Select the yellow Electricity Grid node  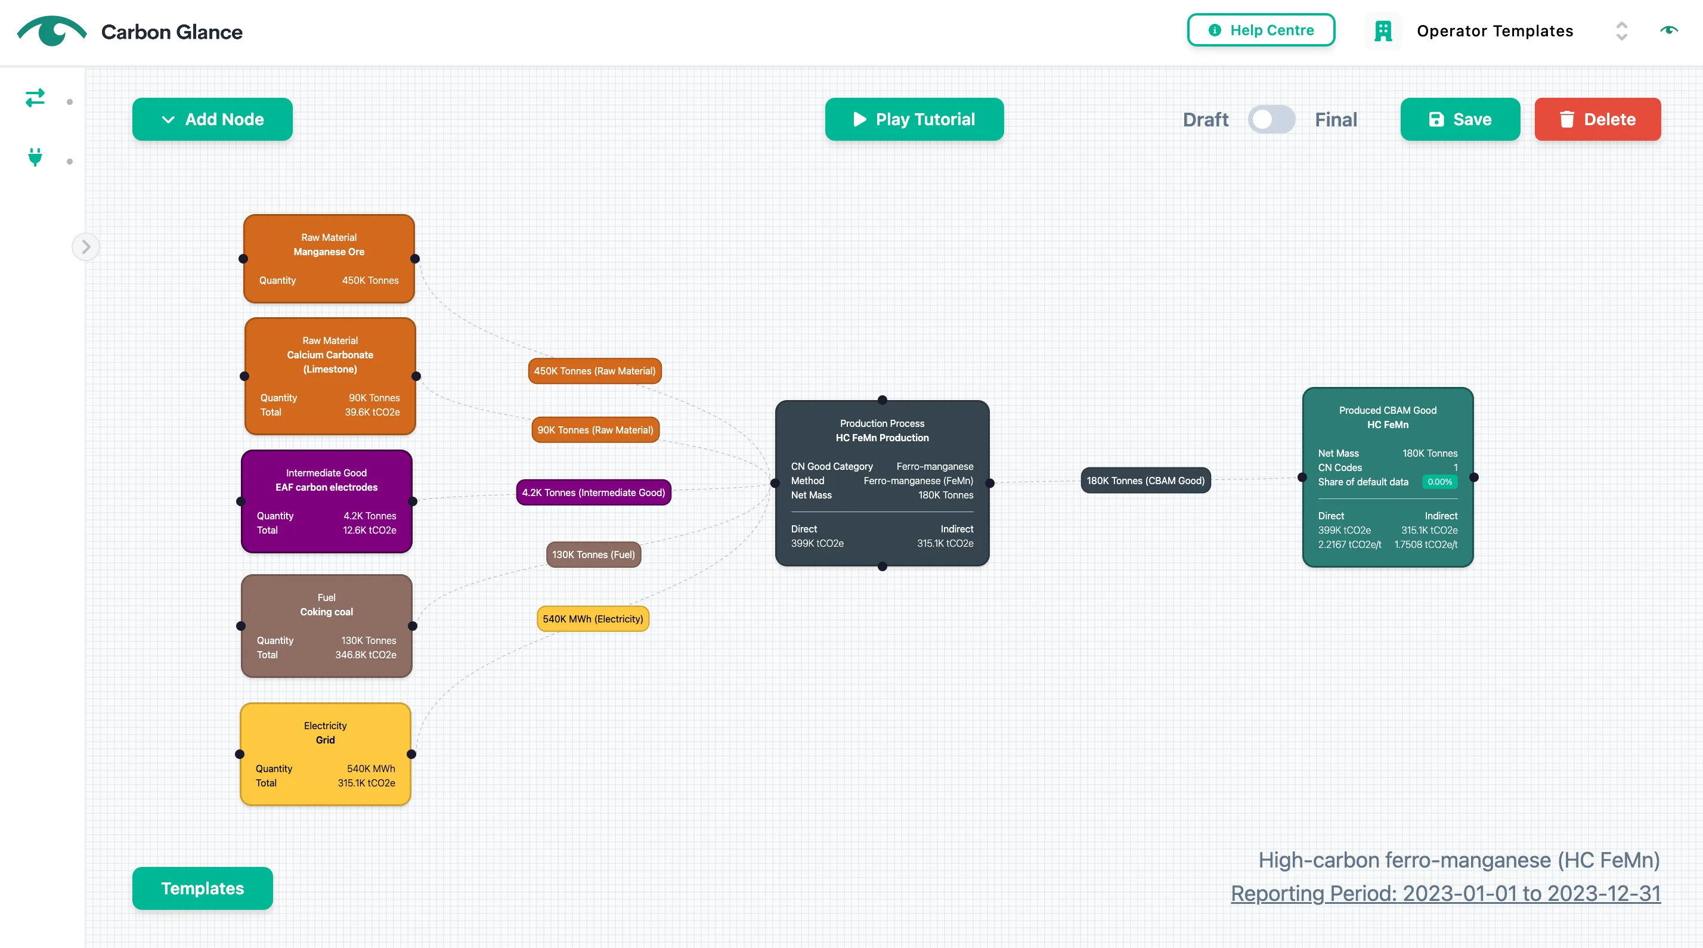325,754
